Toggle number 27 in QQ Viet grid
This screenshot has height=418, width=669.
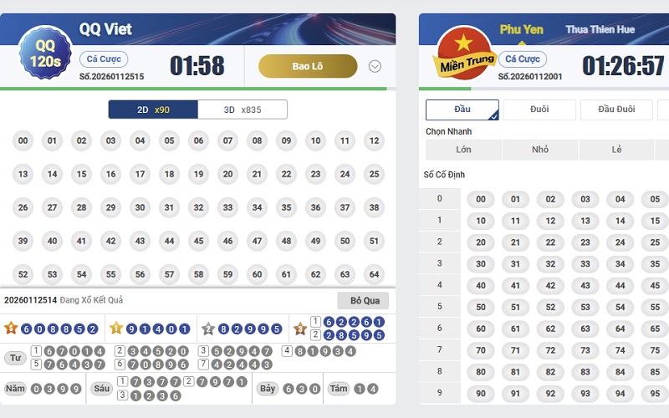pos(52,207)
